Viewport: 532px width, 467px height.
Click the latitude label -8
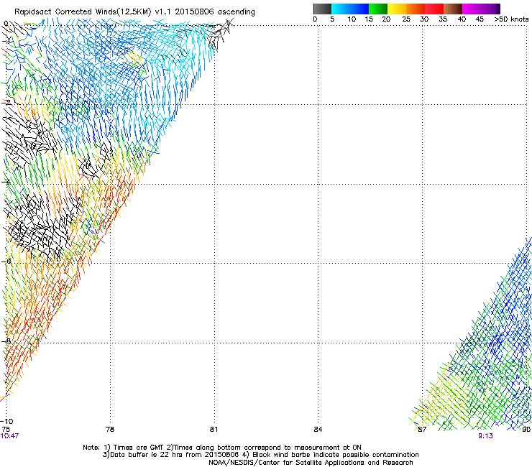click(6, 341)
